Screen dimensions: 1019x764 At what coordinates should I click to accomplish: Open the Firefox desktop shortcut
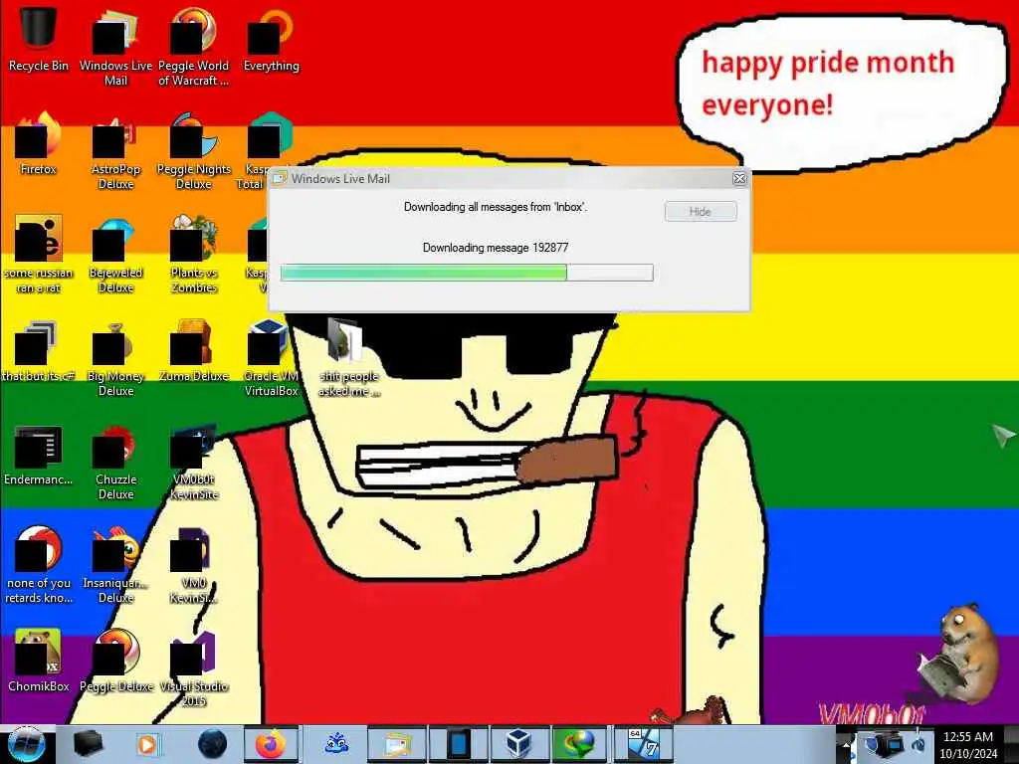39,144
